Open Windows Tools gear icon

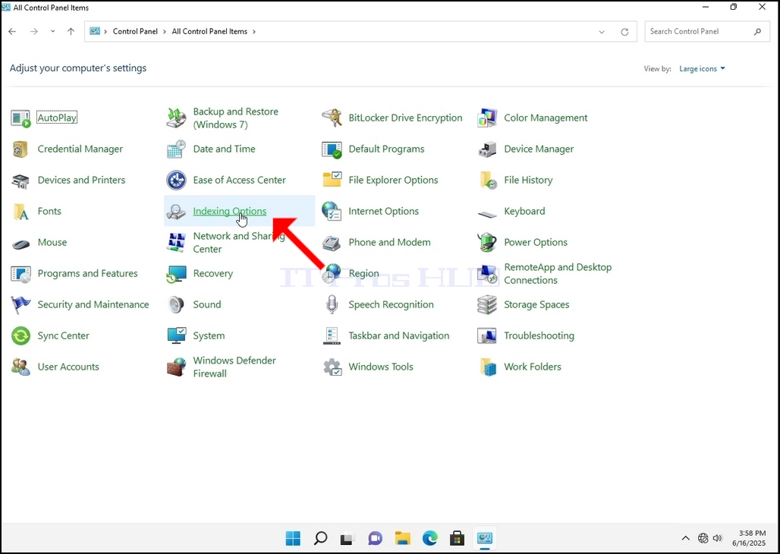(x=332, y=367)
